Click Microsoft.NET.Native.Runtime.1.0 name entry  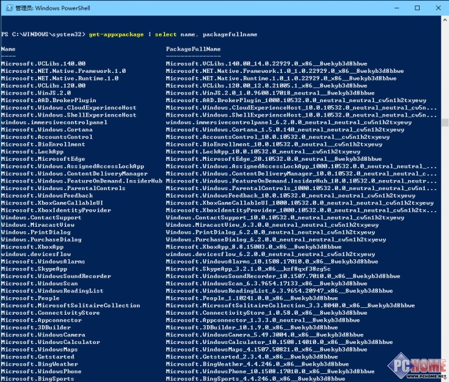(x=60, y=79)
